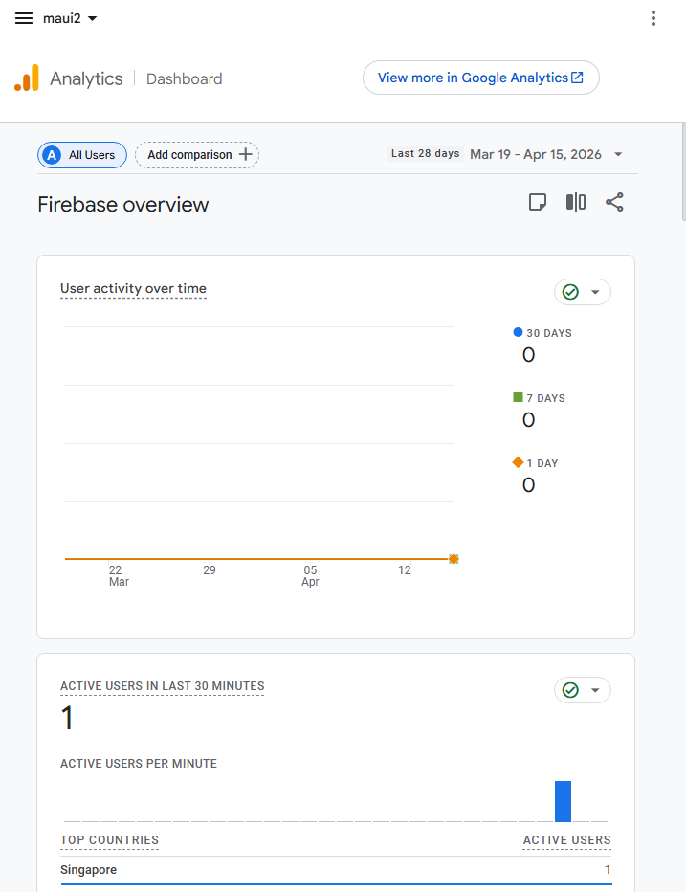Click the external link icon in Google Analytics button

[577, 78]
